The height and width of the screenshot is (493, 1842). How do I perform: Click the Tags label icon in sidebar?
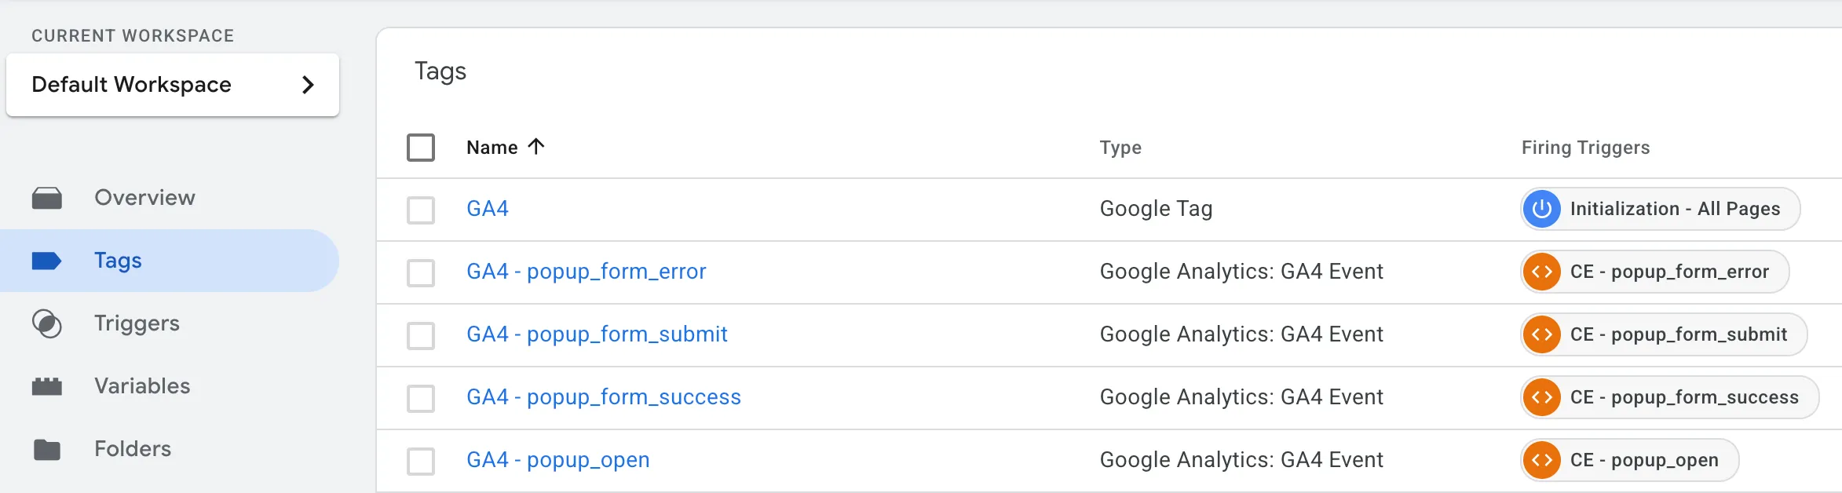(x=47, y=261)
